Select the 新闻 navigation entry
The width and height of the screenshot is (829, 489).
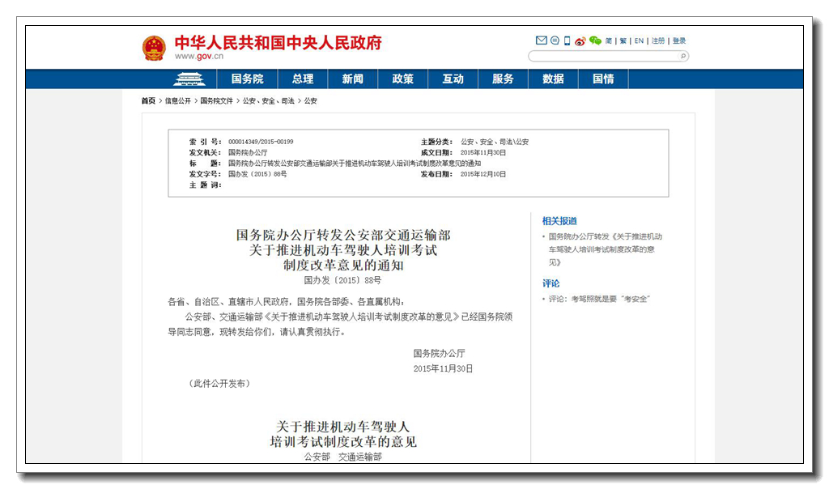[x=352, y=79]
